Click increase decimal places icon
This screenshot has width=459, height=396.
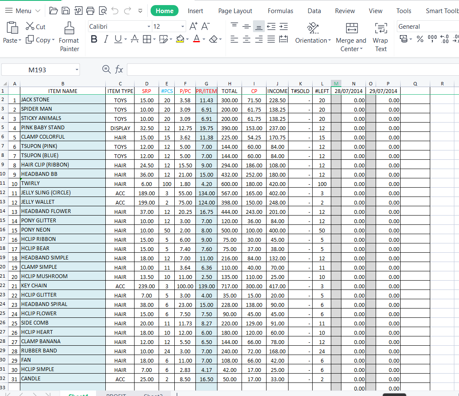(x=444, y=39)
